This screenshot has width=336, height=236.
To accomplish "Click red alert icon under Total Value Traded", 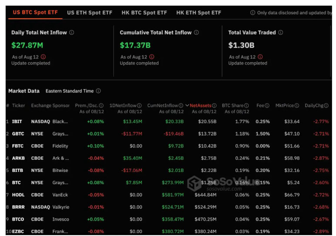I will click(260, 57).
